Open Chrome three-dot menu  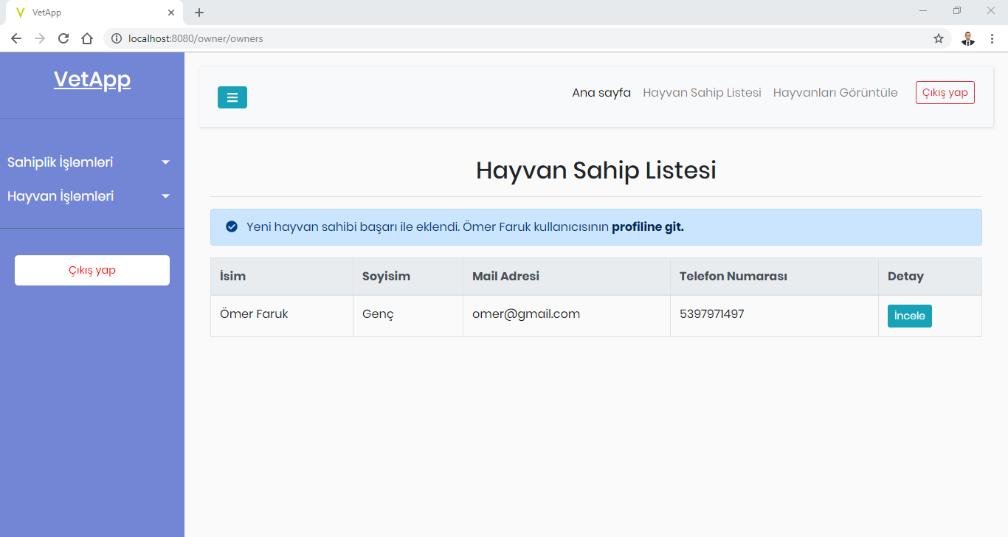click(x=992, y=38)
